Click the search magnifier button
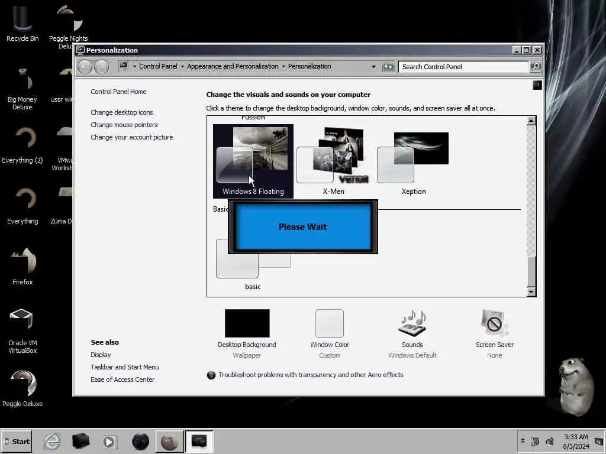 pos(536,67)
